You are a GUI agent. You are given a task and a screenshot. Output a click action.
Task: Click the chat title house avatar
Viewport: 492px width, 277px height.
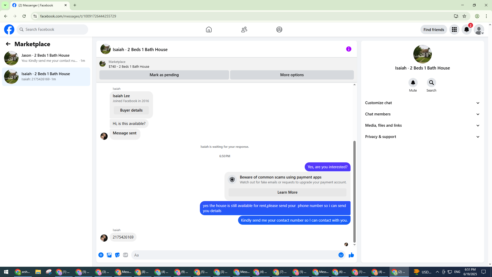point(106,49)
